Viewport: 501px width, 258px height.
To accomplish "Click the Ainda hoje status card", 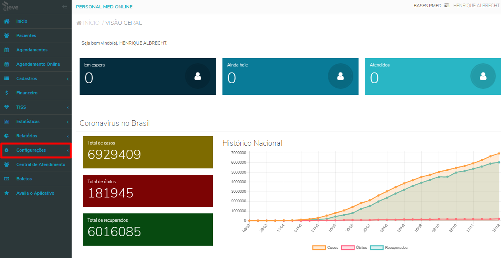I will coord(290,76).
